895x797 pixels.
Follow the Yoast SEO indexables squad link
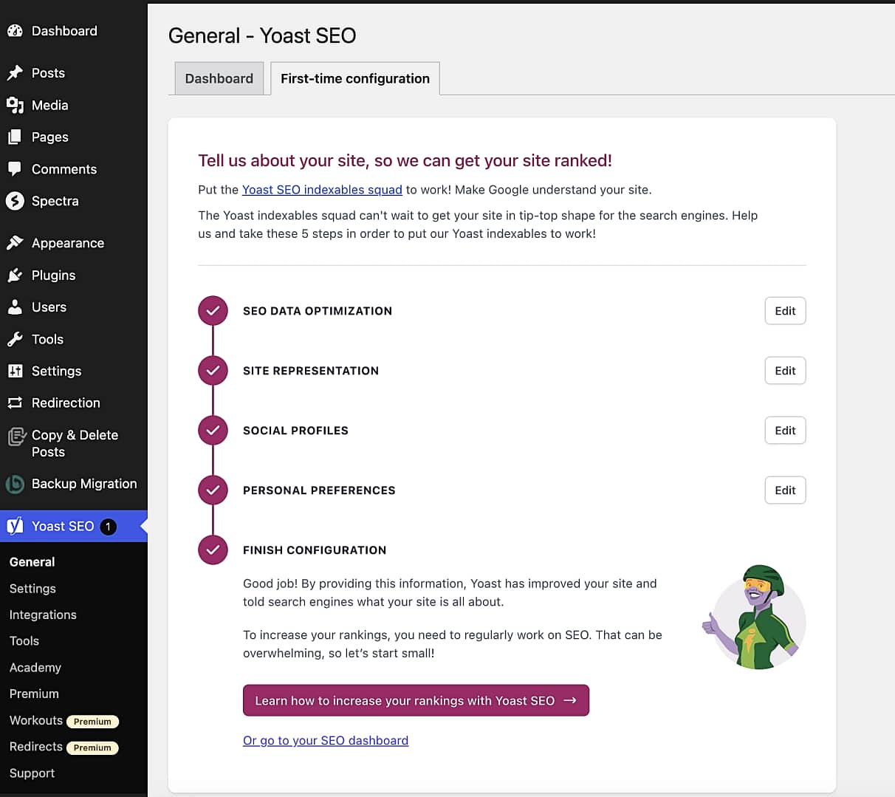coord(322,190)
